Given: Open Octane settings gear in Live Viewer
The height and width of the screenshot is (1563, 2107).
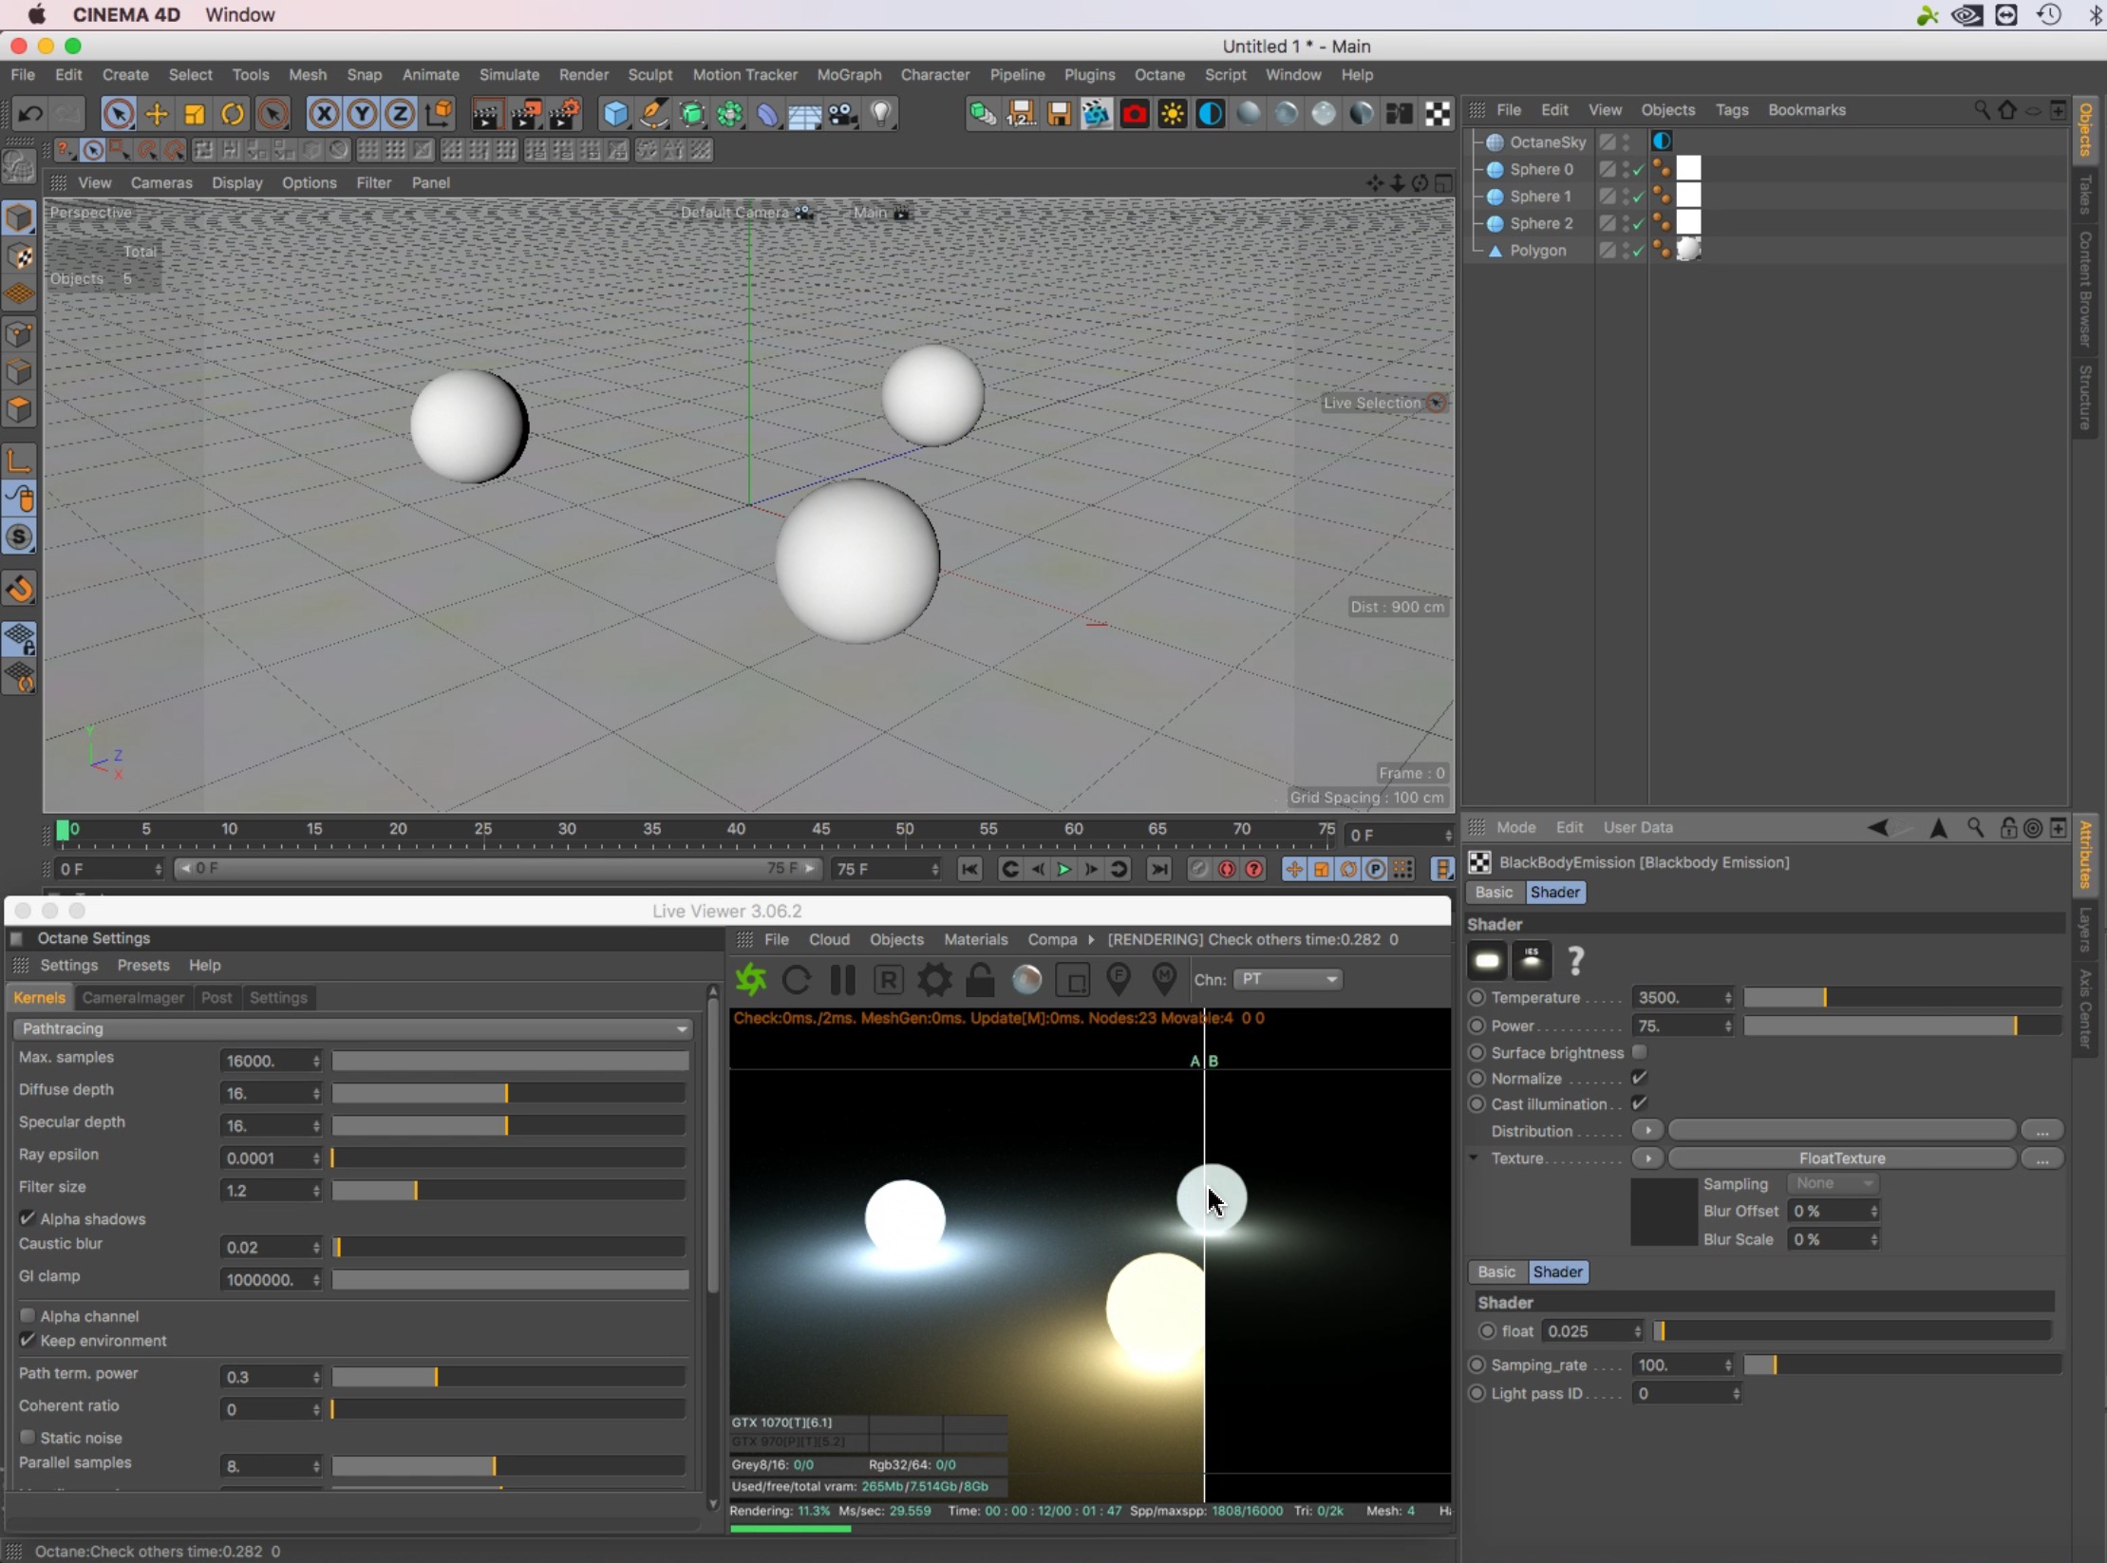Looking at the screenshot, I should (934, 979).
